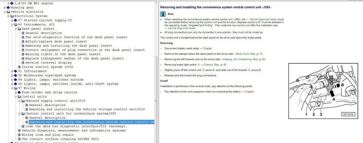Click the book icon beside Central control unit for convenience systemJ393
The image size is (363, 143).
(23, 114)
